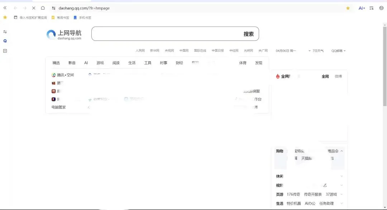This screenshot has width=387, height=210.
Task: Switch to the 影音 tab
Action: [72, 63]
